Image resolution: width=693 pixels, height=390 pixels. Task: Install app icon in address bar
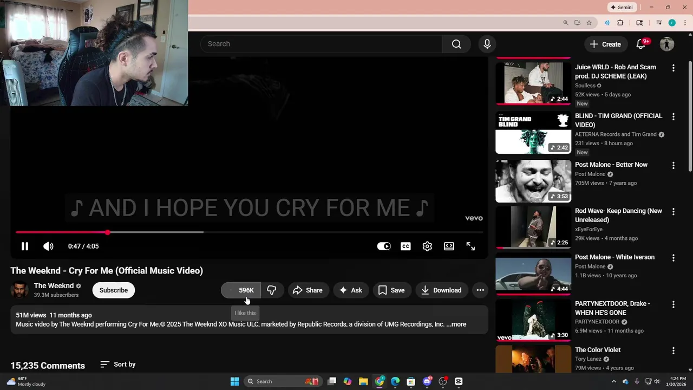pyautogui.click(x=578, y=23)
